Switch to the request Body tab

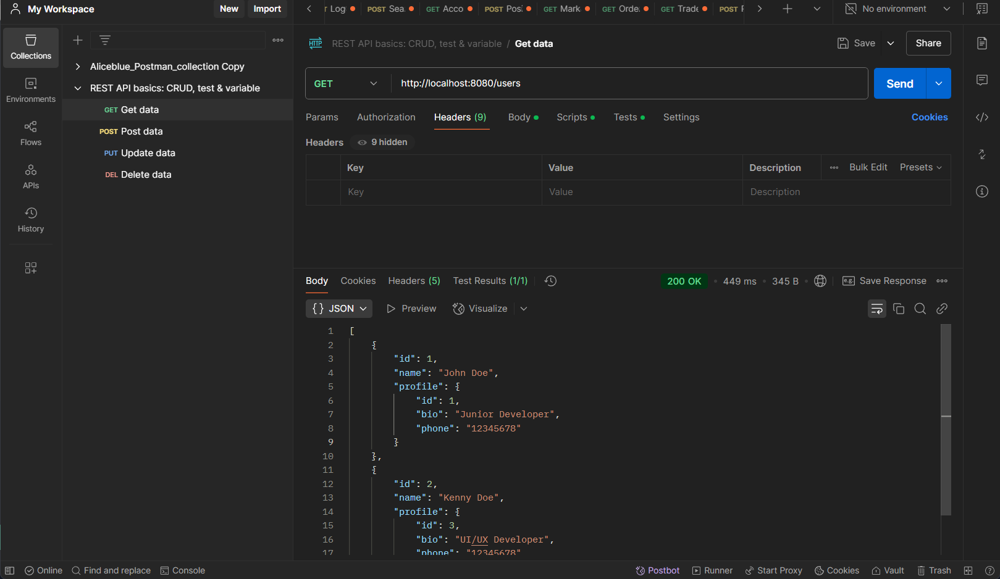click(x=523, y=117)
